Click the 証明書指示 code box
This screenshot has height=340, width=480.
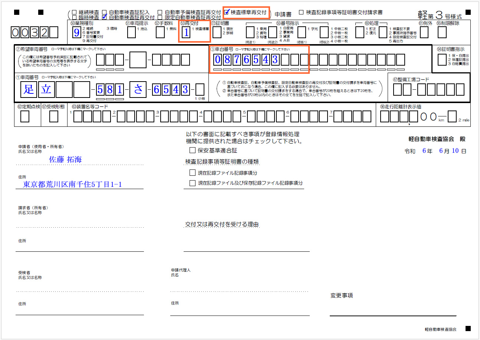click(x=442, y=59)
